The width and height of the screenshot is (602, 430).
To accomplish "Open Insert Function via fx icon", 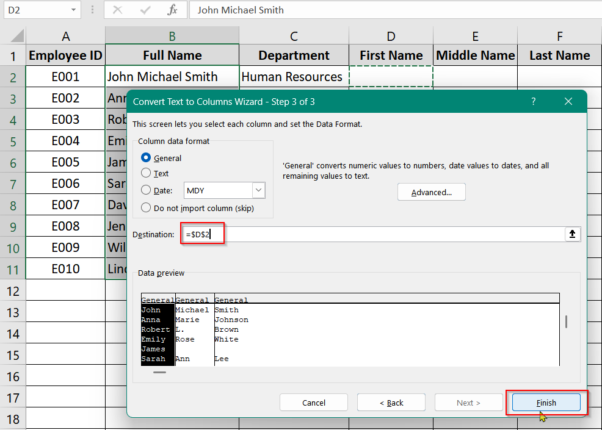I will pyautogui.click(x=172, y=10).
